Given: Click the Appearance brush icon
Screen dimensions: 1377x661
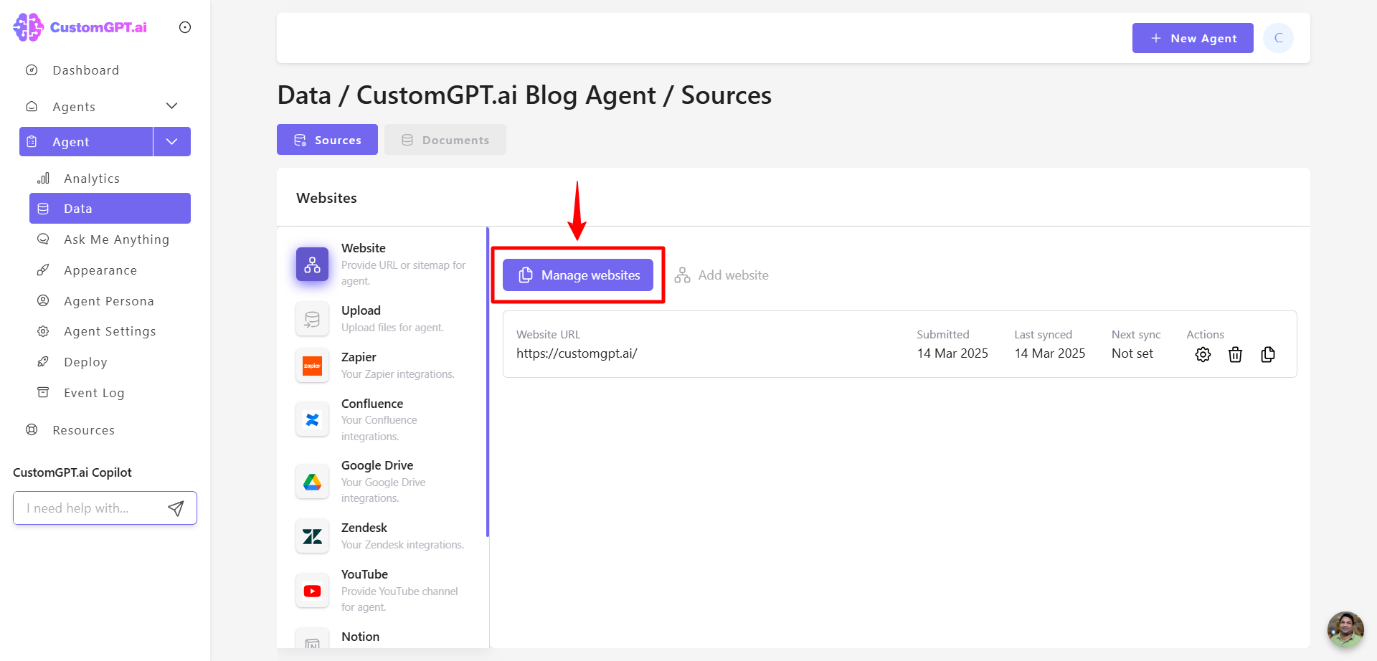Looking at the screenshot, I should 43,270.
